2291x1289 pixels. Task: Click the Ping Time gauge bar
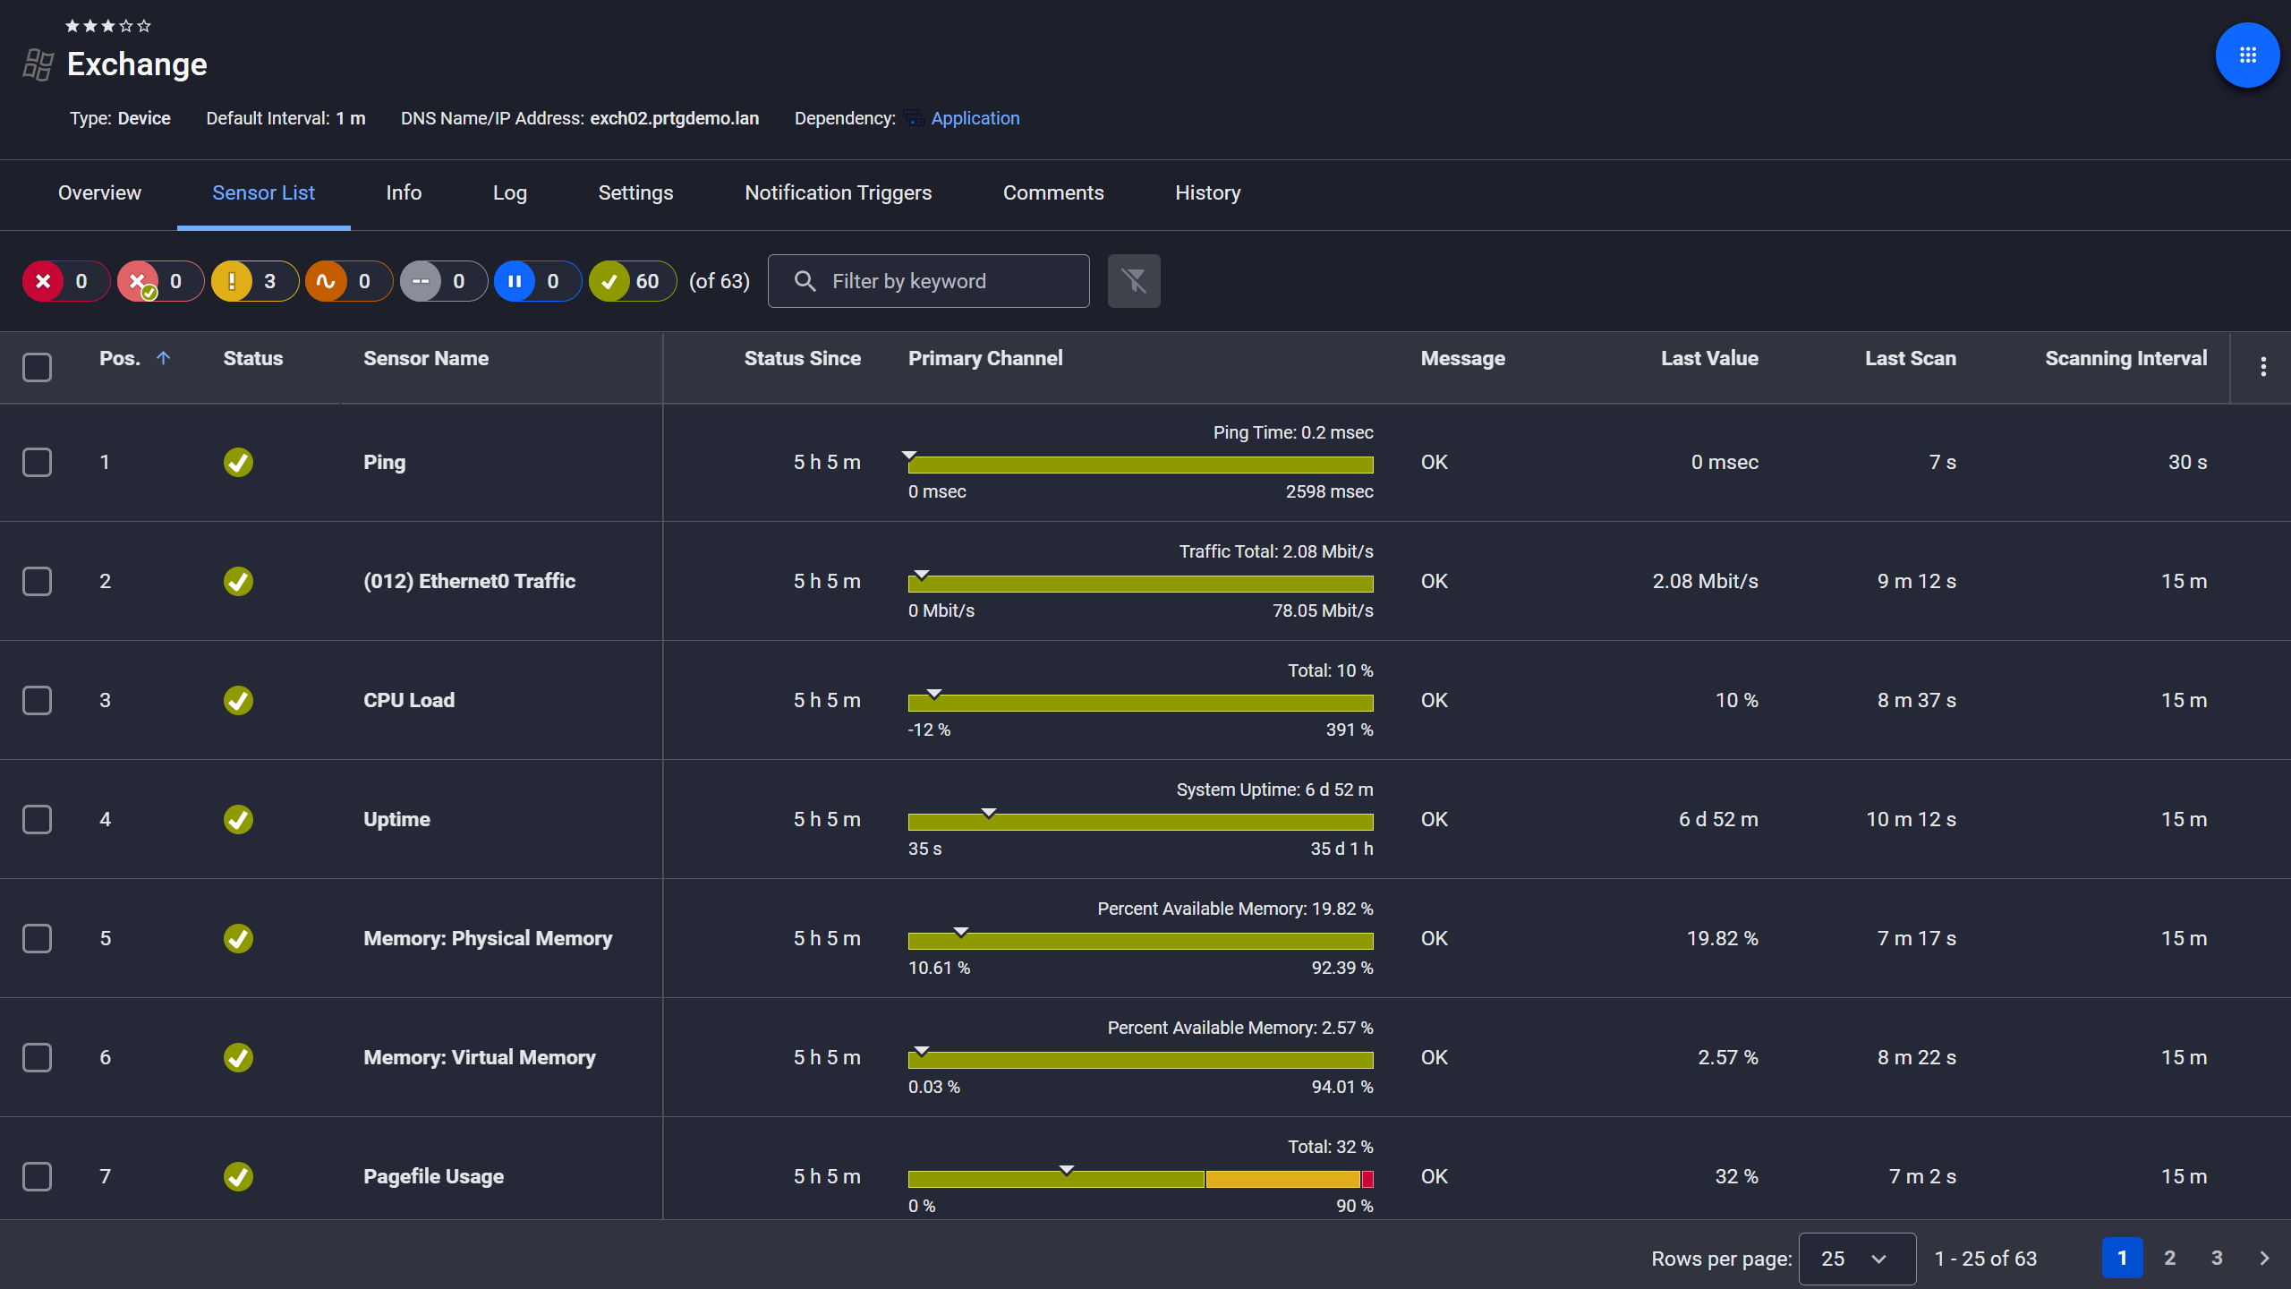(1141, 465)
